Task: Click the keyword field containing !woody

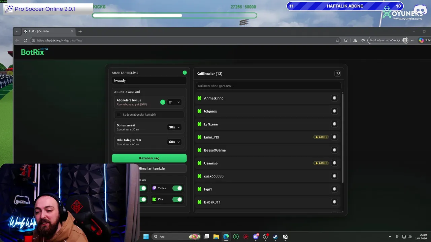Action: 149,81
